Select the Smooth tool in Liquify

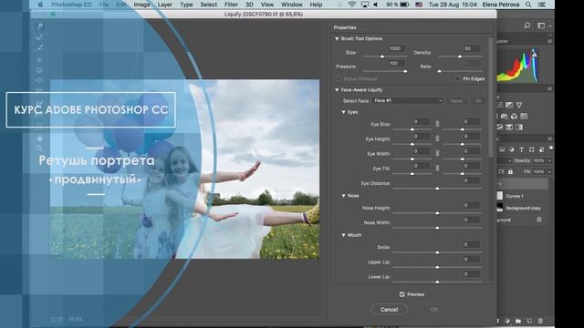click(x=39, y=47)
